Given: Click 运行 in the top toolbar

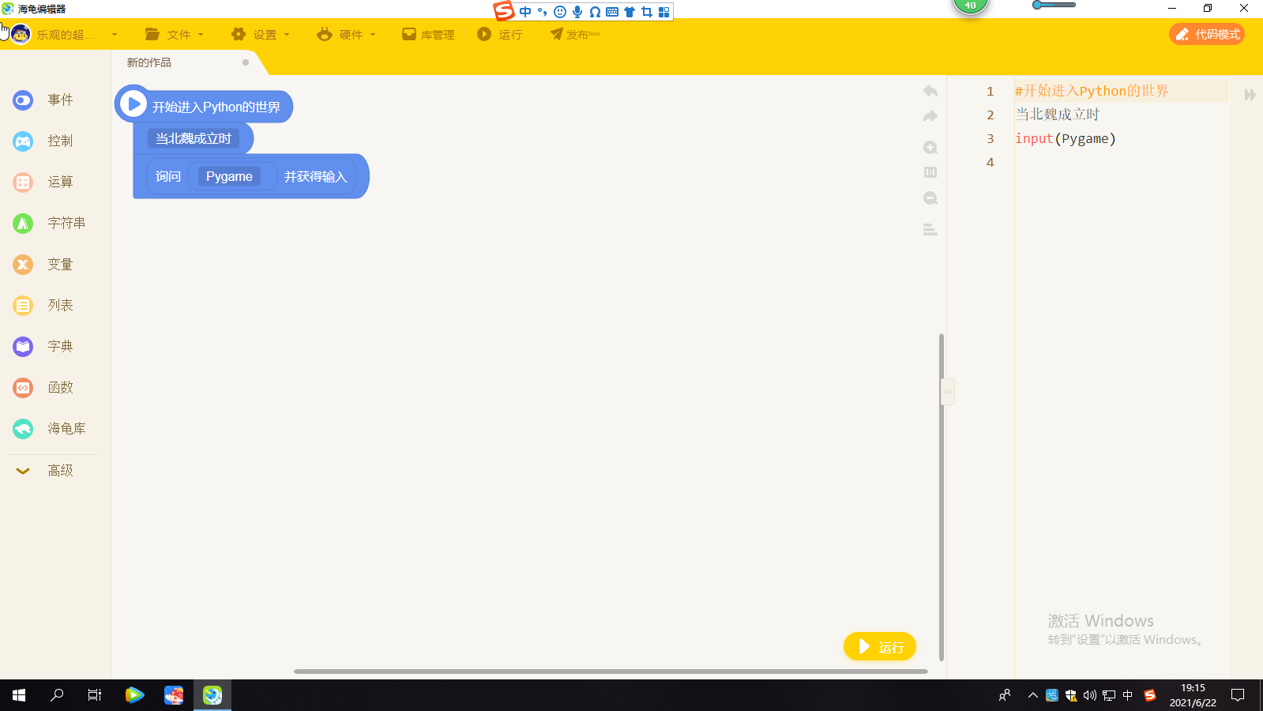Looking at the screenshot, I should tap(500, 35).
